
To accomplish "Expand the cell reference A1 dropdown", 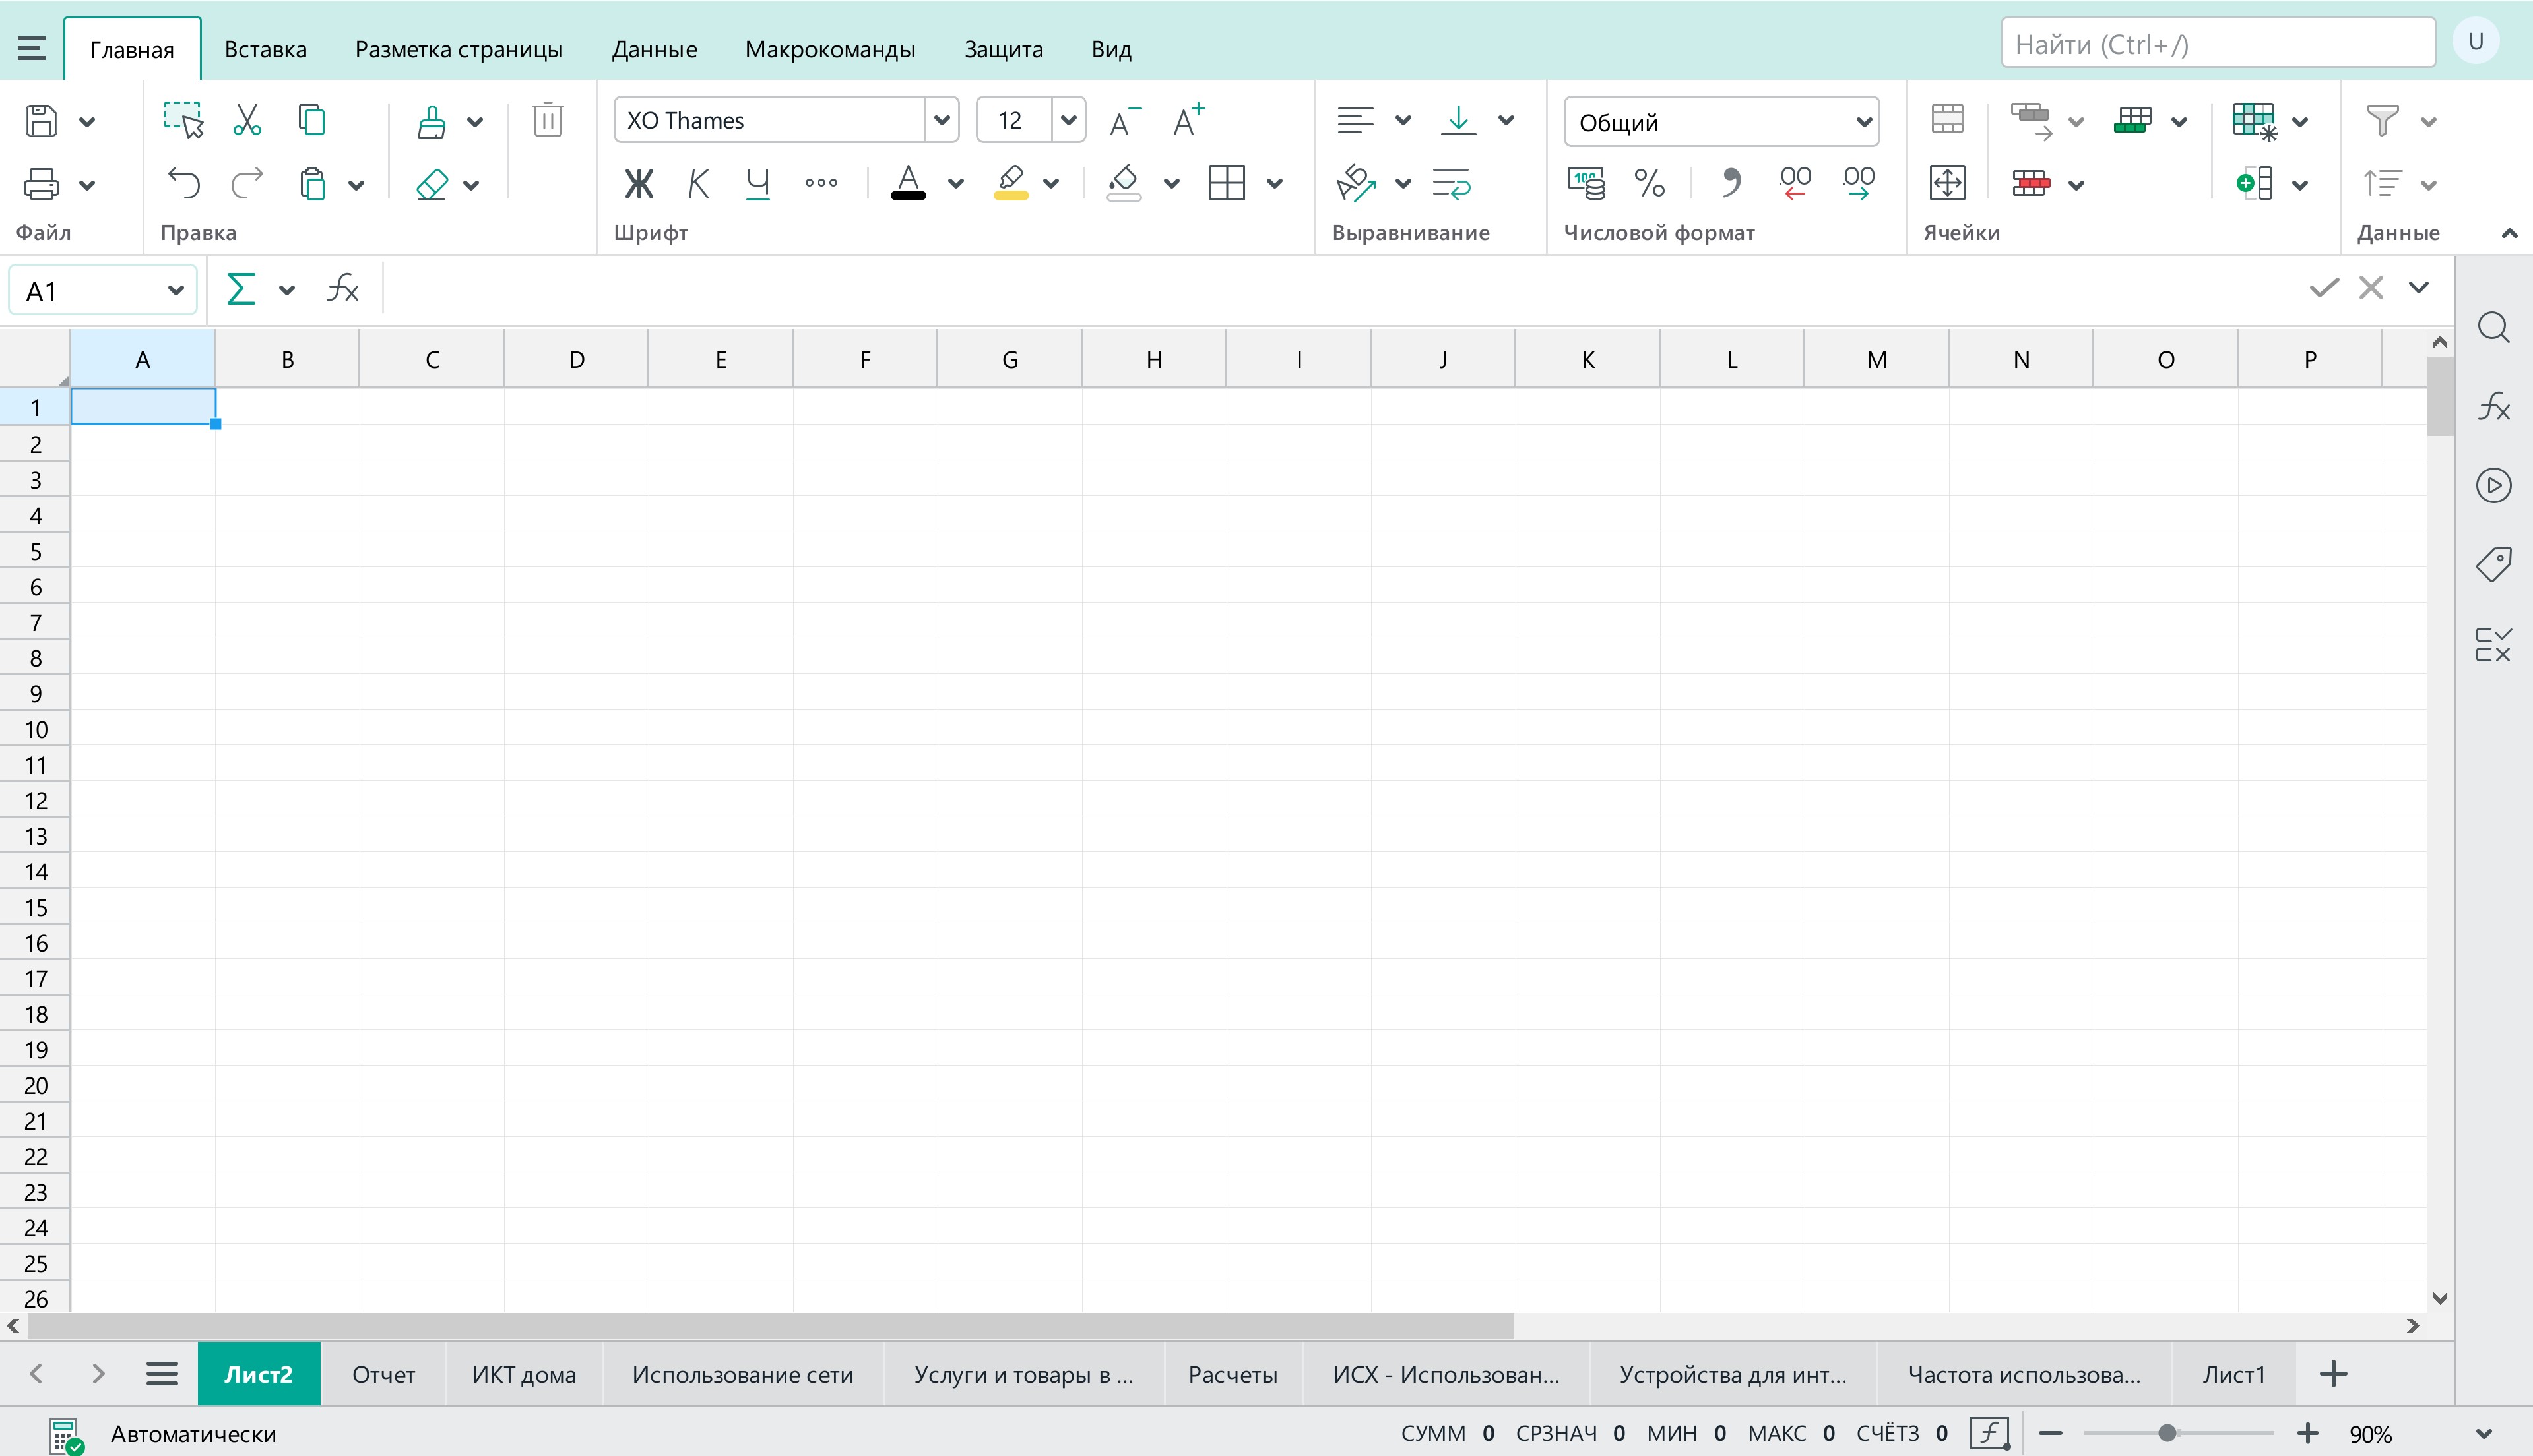I will (x=175, y=291).
